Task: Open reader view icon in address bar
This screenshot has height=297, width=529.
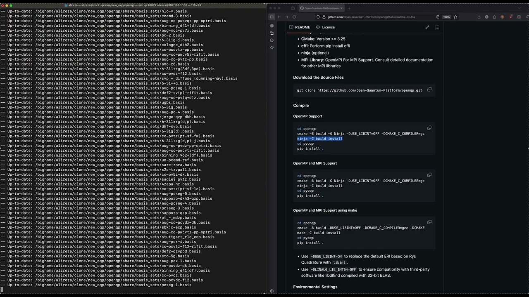Action: 438,17
